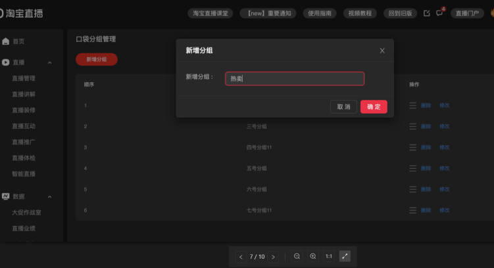Screen dimensions: 494x268
Task: Confirm with 确定 button in dialog
Action: pos(374,106)
